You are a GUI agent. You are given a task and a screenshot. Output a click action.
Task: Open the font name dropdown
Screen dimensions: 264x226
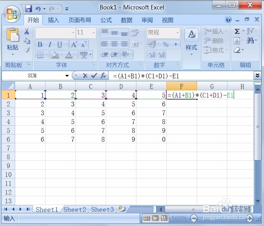(x=73, y=32)
